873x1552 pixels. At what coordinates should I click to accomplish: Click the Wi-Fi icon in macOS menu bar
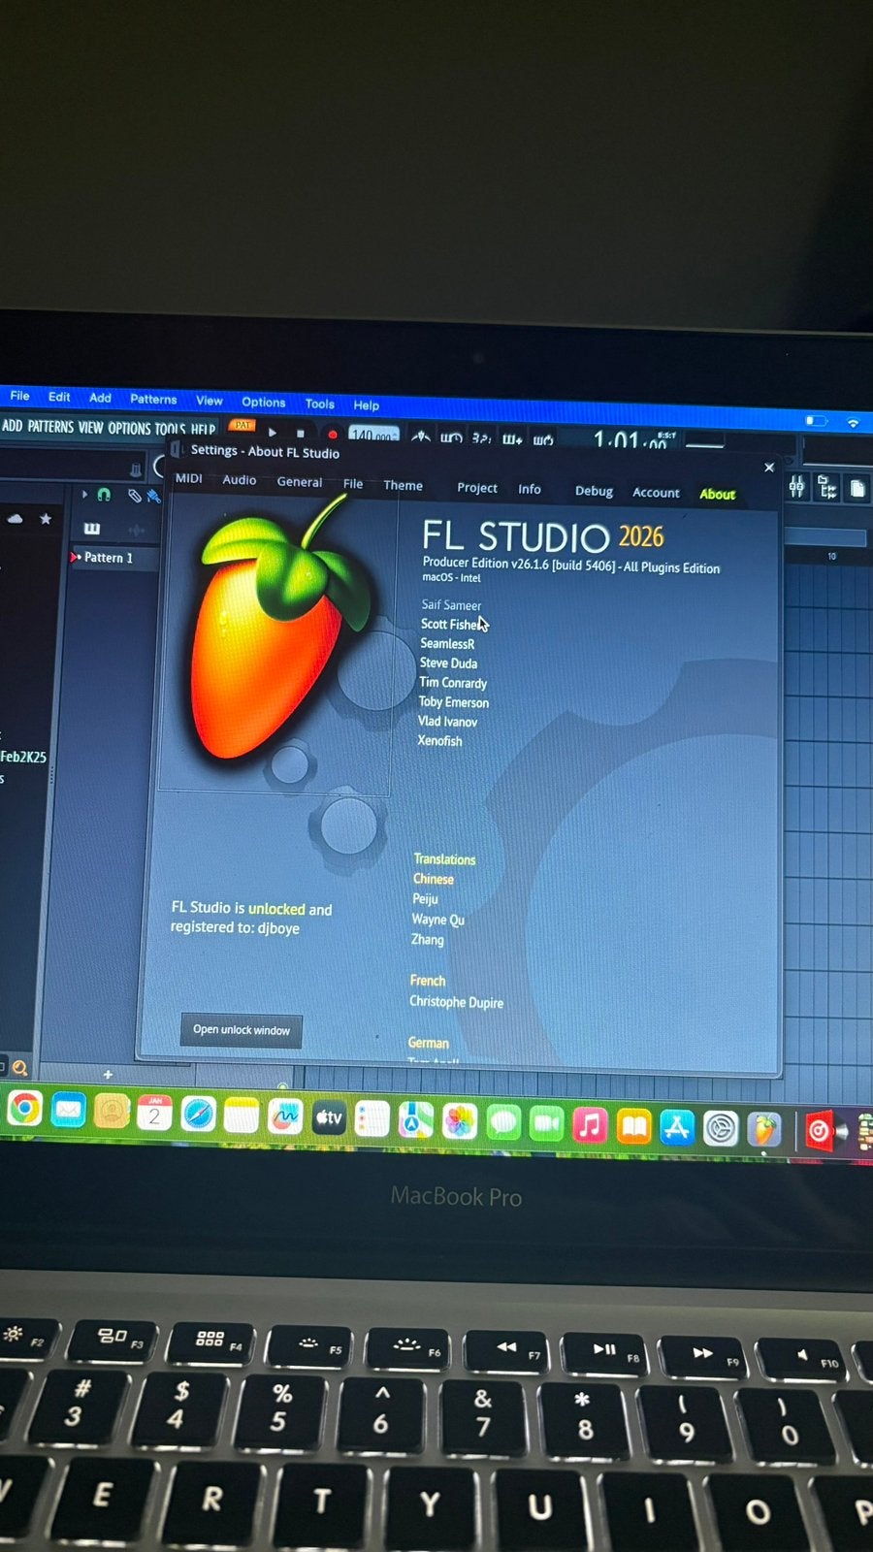click(x=853, y=423)
